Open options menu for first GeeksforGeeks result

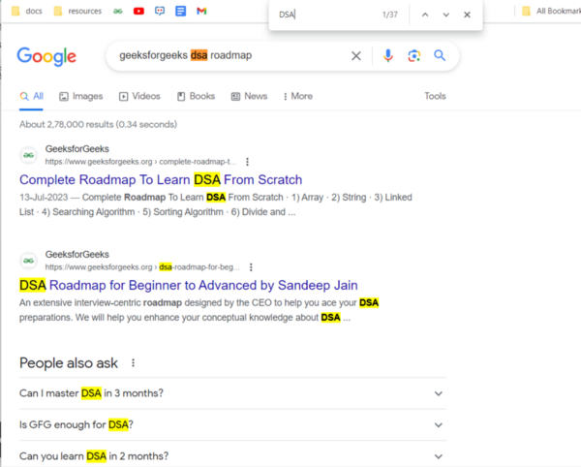tap(248, 162)
